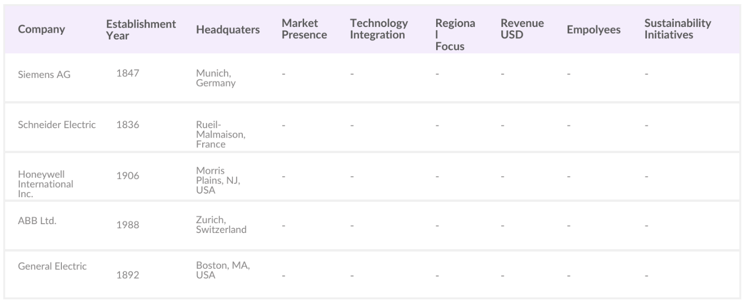Select the Munich, Germany headquarters cell

[x=216, y=78]
